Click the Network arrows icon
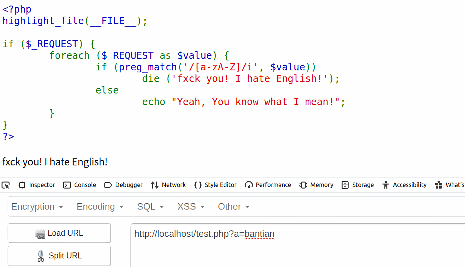The width and height of the screenshot is (465, 267). 155,185
